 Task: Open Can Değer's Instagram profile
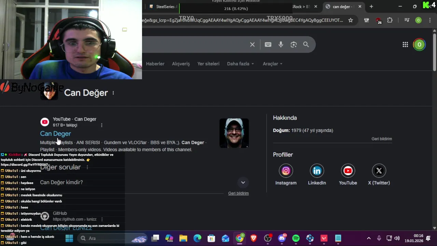pos(286,171)
